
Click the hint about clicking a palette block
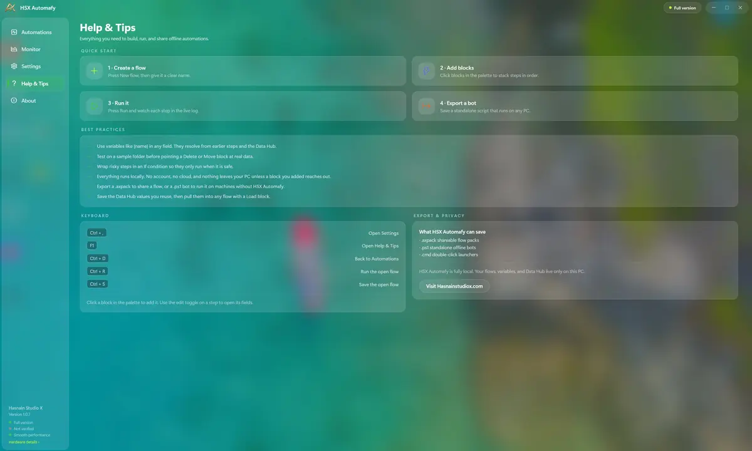(170, 303)
